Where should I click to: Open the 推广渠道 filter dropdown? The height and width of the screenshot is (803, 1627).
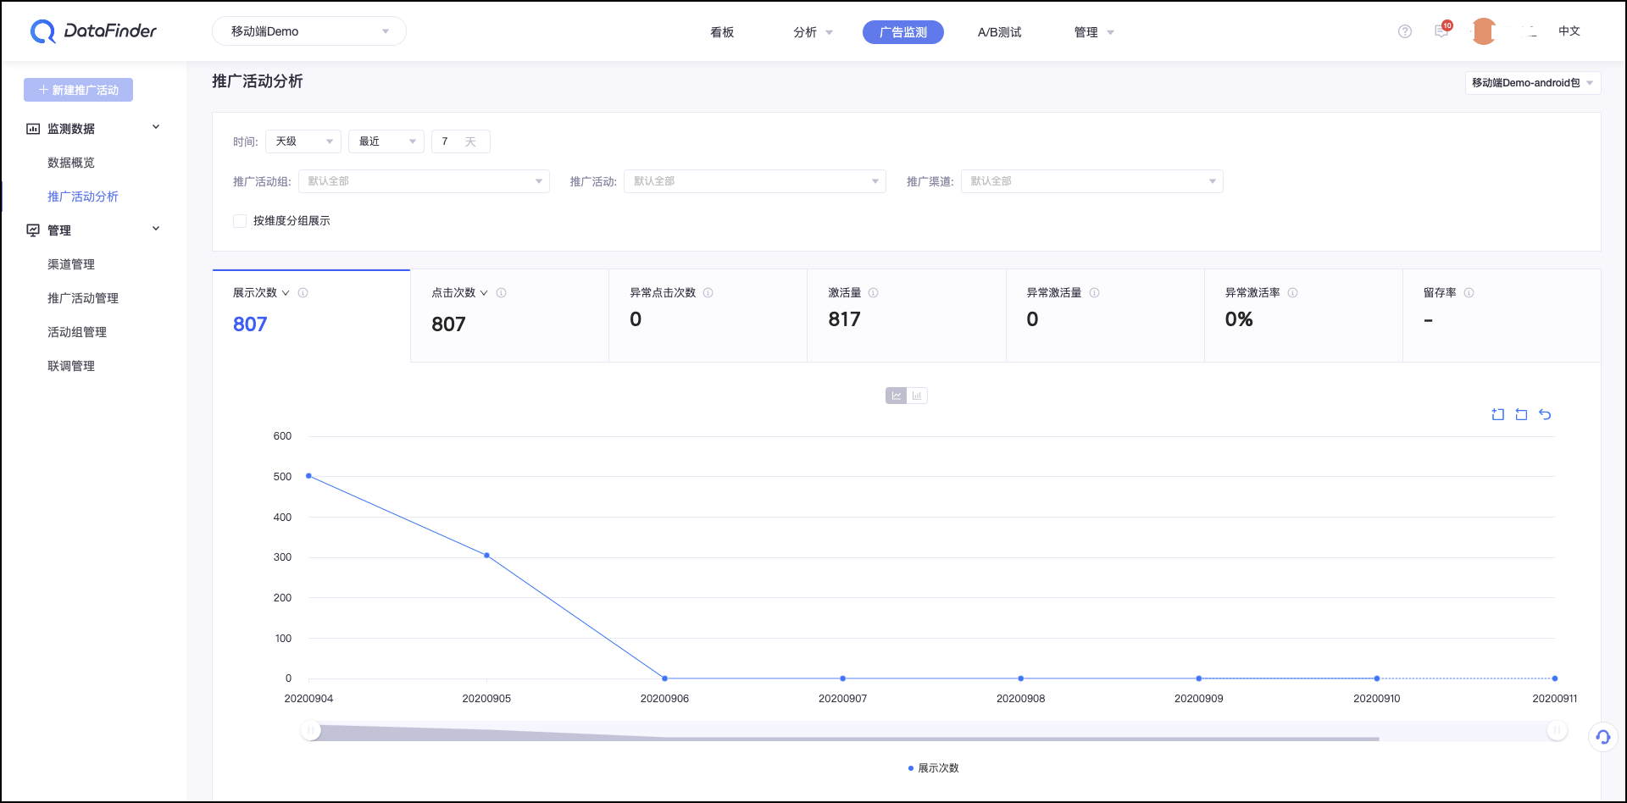pos(1091,181)
